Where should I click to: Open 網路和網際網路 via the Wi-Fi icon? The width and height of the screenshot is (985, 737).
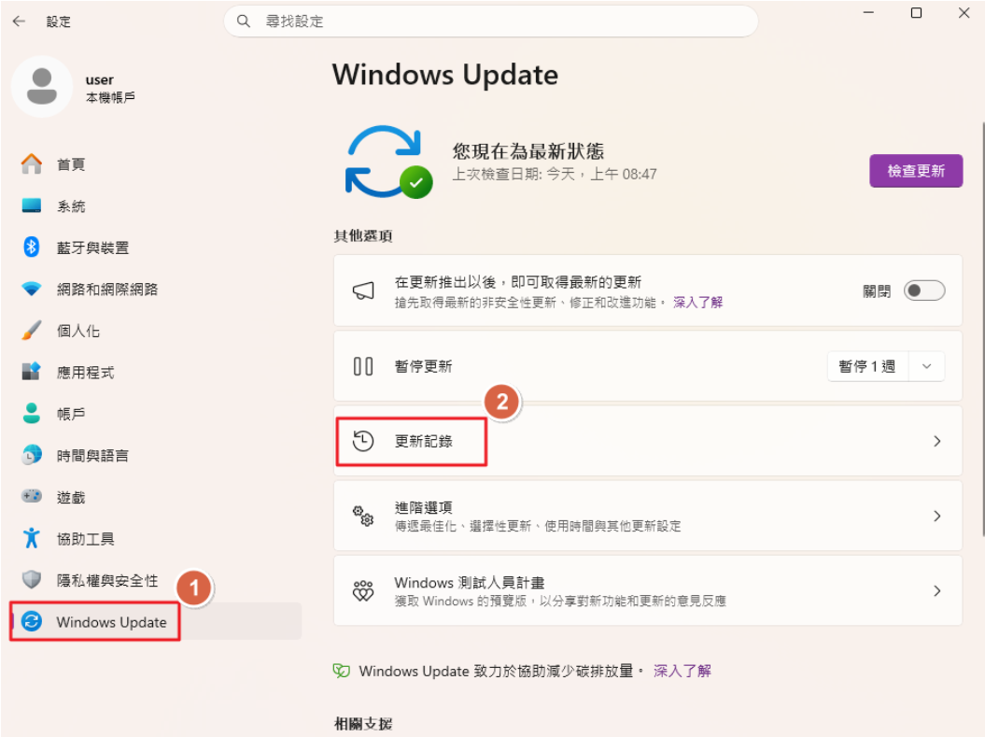tap(32, 289)
